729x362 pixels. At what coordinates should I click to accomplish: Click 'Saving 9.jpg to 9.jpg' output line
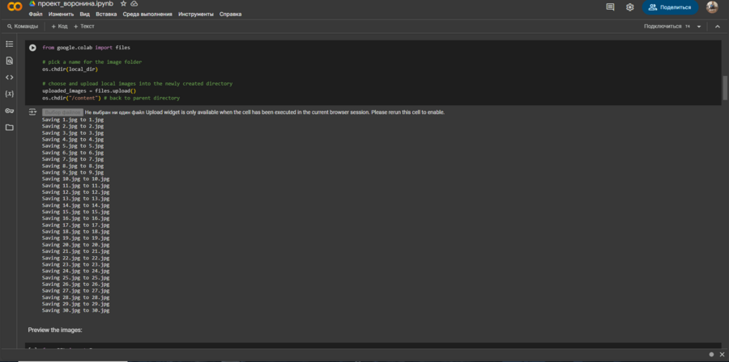tap(73, 172)
